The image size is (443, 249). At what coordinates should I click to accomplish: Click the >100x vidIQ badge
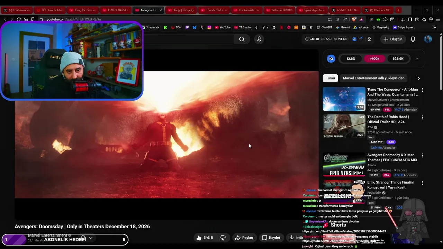[374, 59]
